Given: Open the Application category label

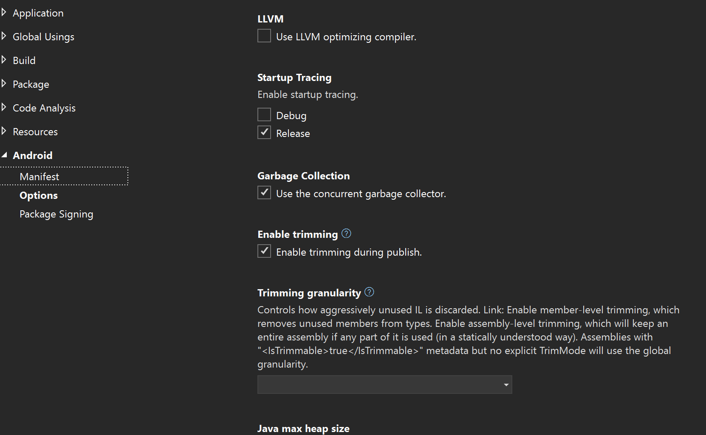Looking at the screenshot, I should coord(38,13).
